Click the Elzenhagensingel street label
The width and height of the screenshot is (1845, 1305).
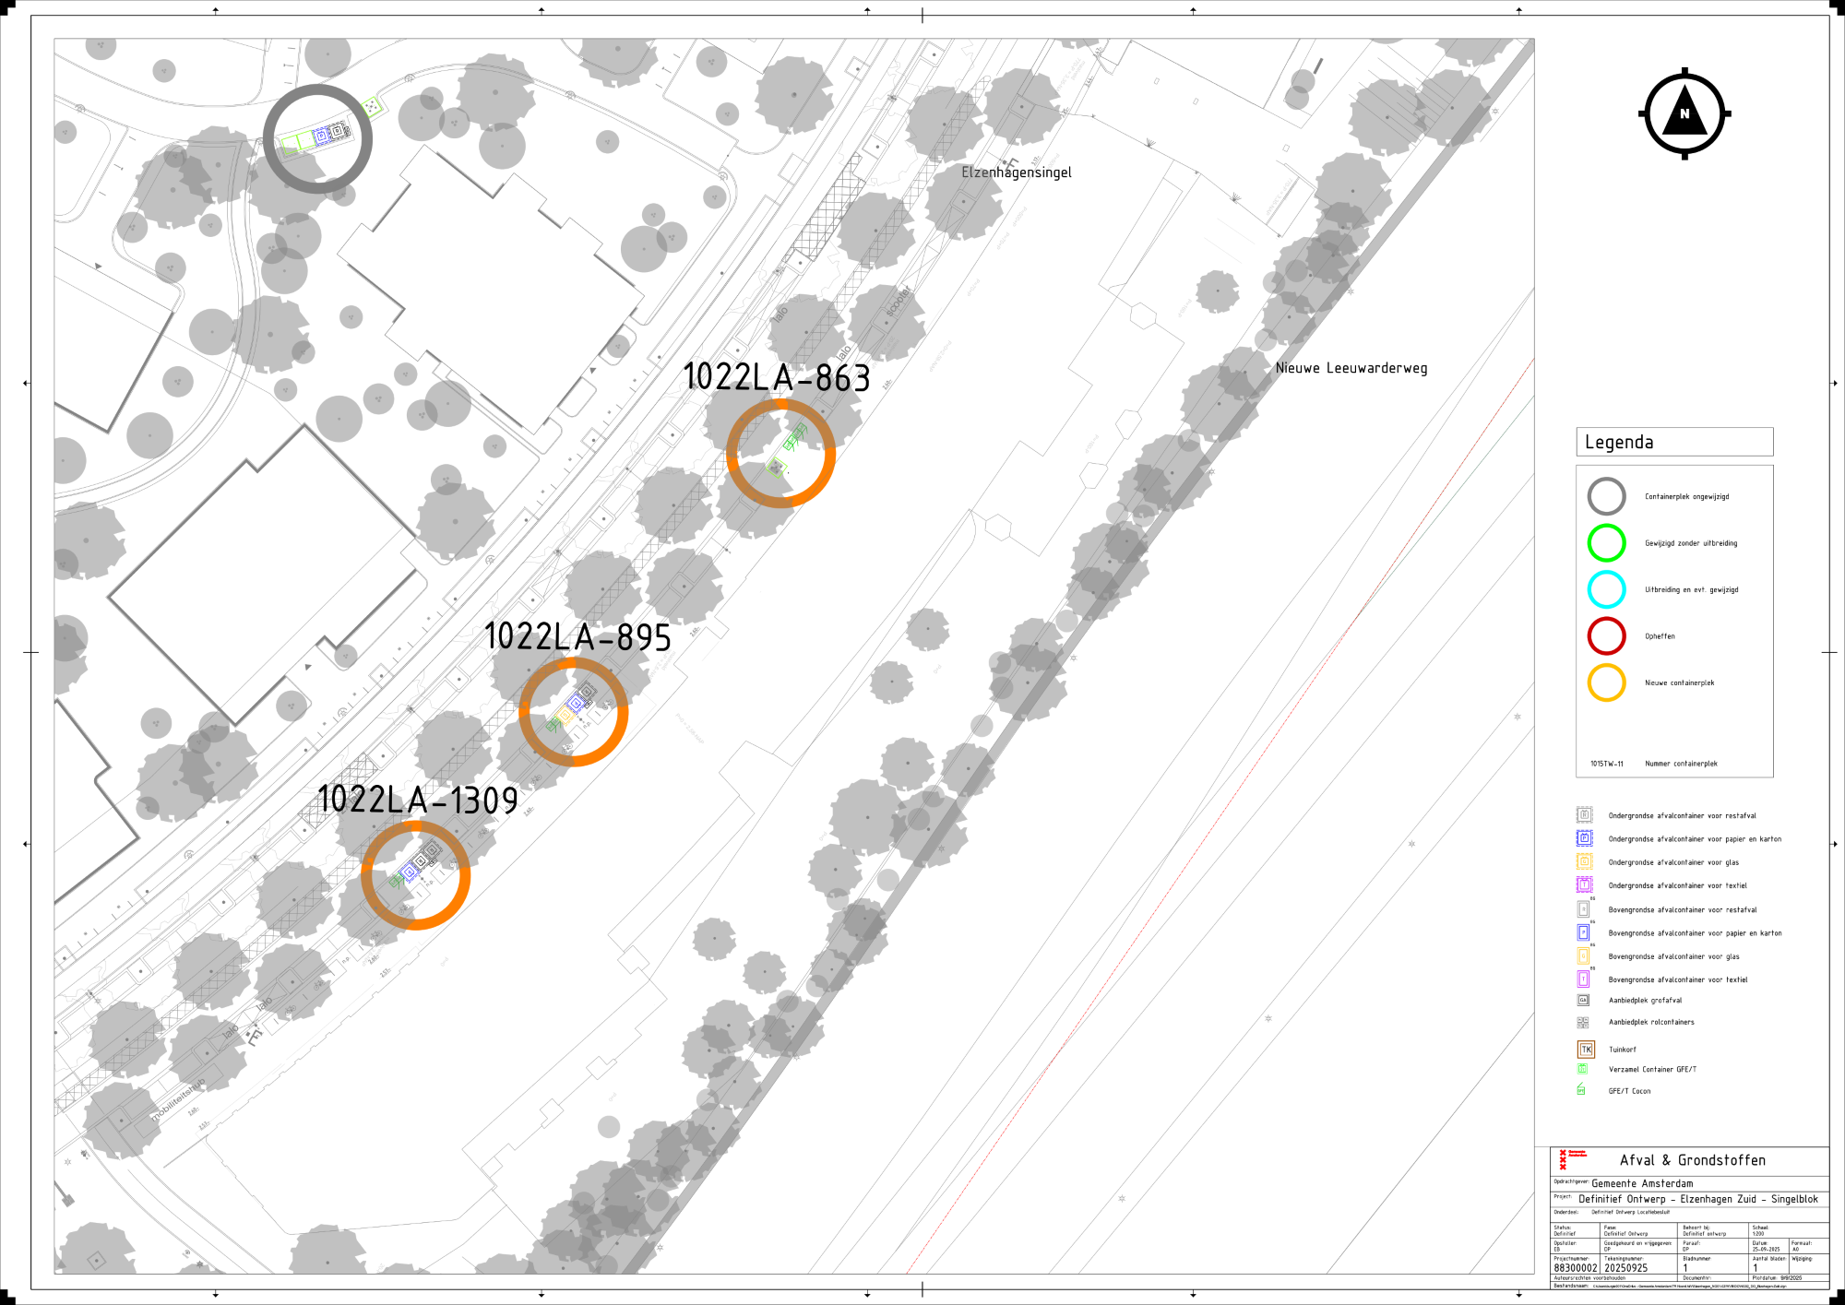(1016, 172)
